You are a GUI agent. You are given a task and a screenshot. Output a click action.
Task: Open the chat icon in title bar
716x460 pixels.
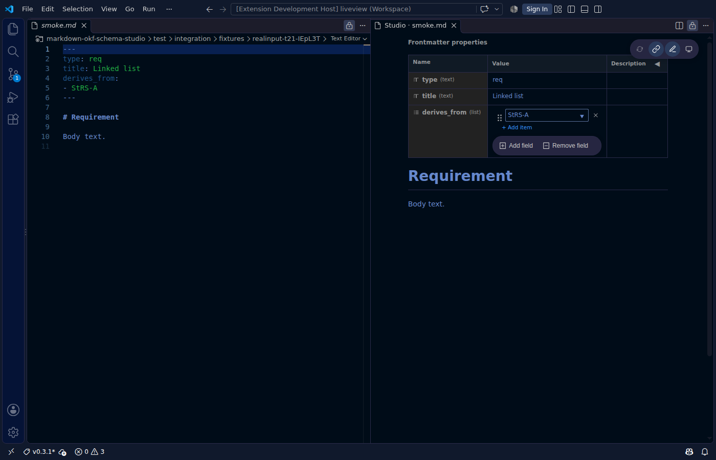(x=484, y=9)
